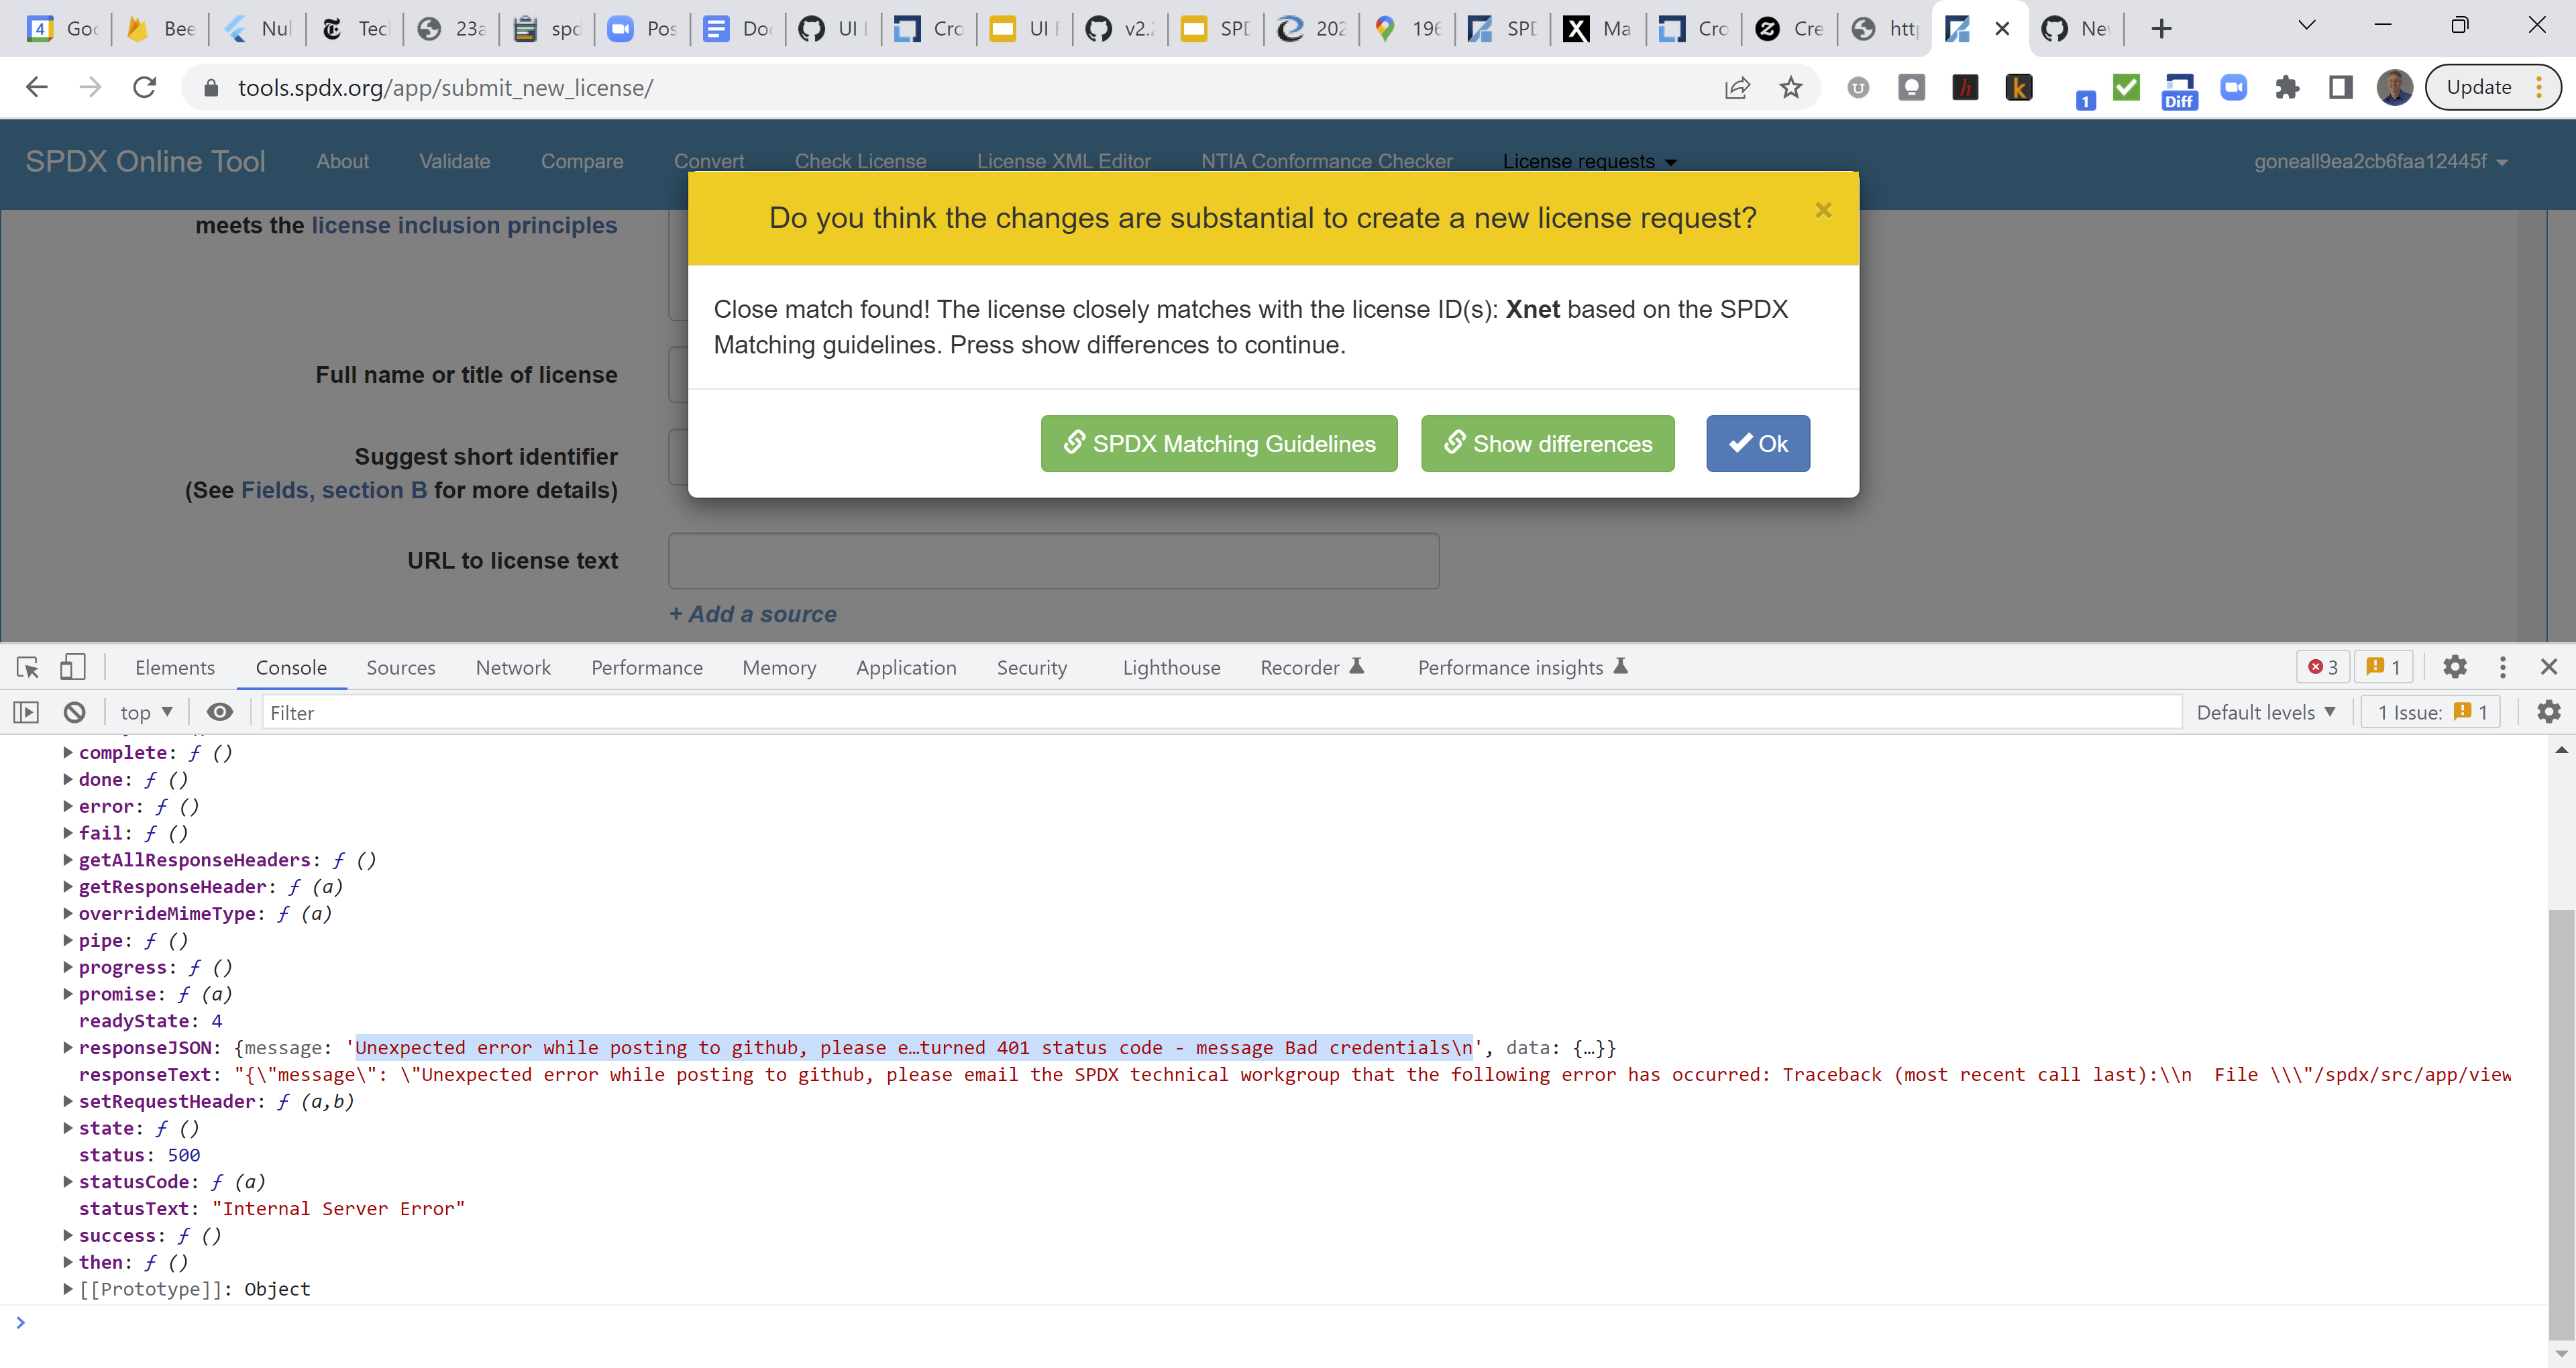This screenshot has width=2576, height=1368.
Task: Switch to the Network tab in DevTools
Action: (x=513, y=667)
